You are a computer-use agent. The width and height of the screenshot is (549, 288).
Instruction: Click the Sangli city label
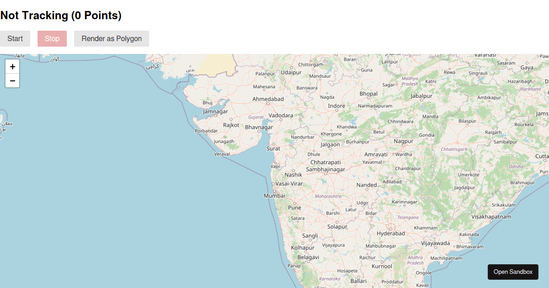coord(310,236)
